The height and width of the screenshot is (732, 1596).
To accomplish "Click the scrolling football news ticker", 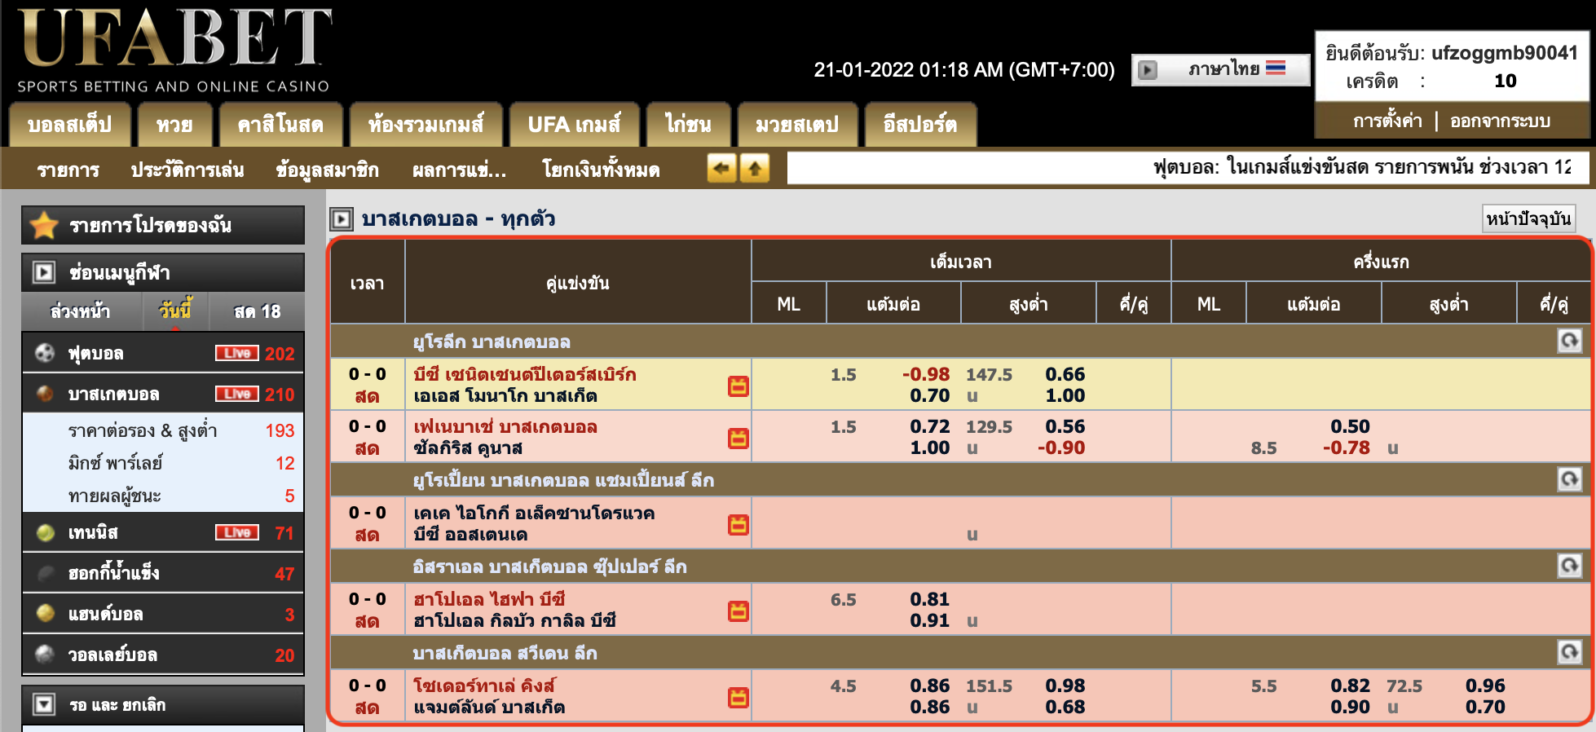I will point(1188,168).
